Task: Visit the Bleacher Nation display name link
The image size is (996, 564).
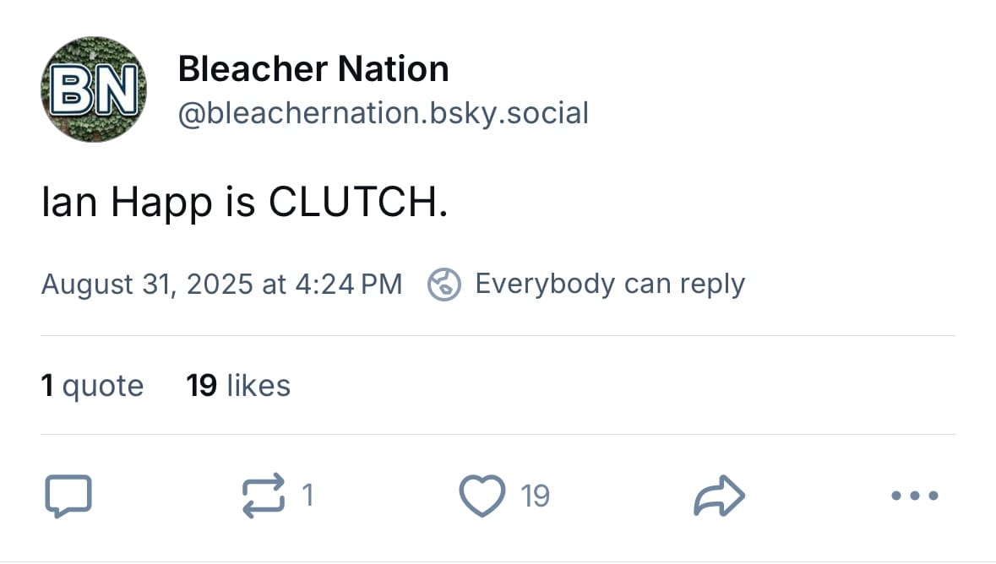Action: pos(313,68)
